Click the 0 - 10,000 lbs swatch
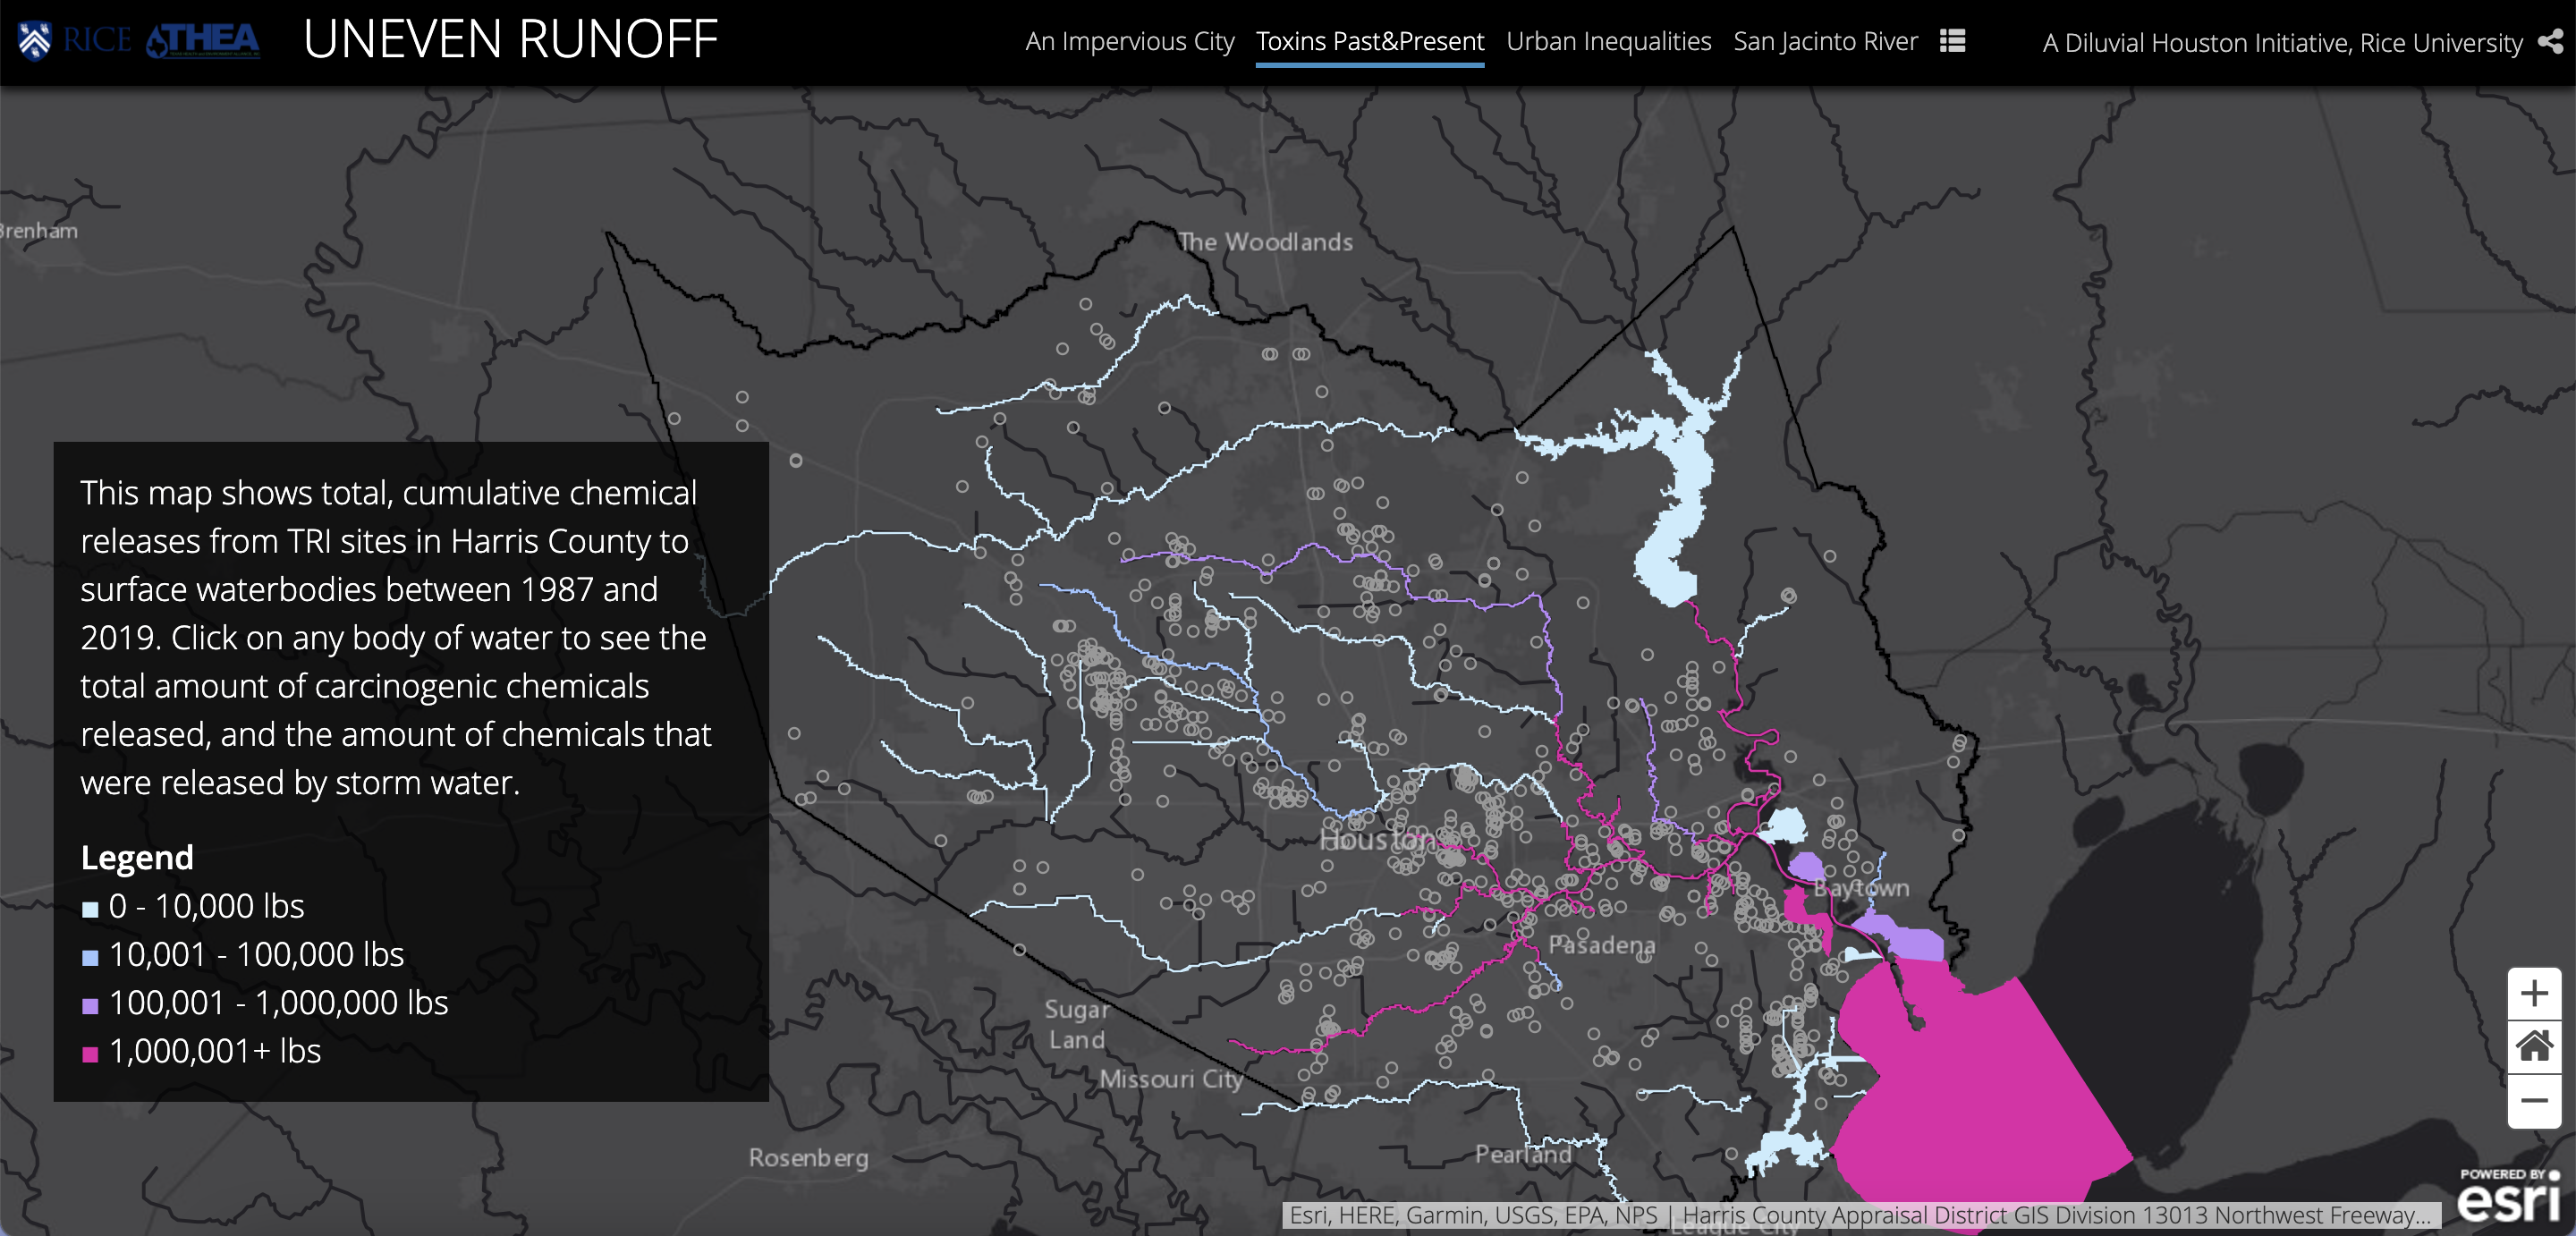The image size is (2576, 1236). click(x=90, y=908)
